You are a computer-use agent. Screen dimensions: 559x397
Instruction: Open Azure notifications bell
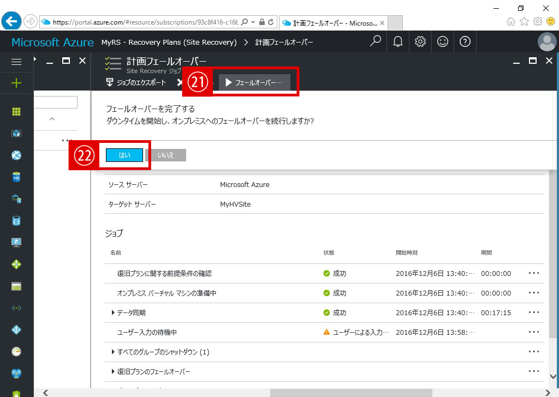(398, 41)
